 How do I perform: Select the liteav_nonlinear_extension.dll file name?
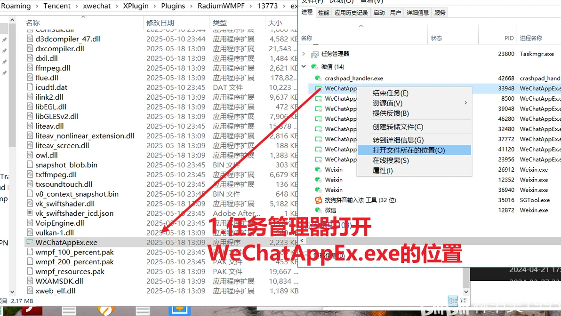pos(85,136)
